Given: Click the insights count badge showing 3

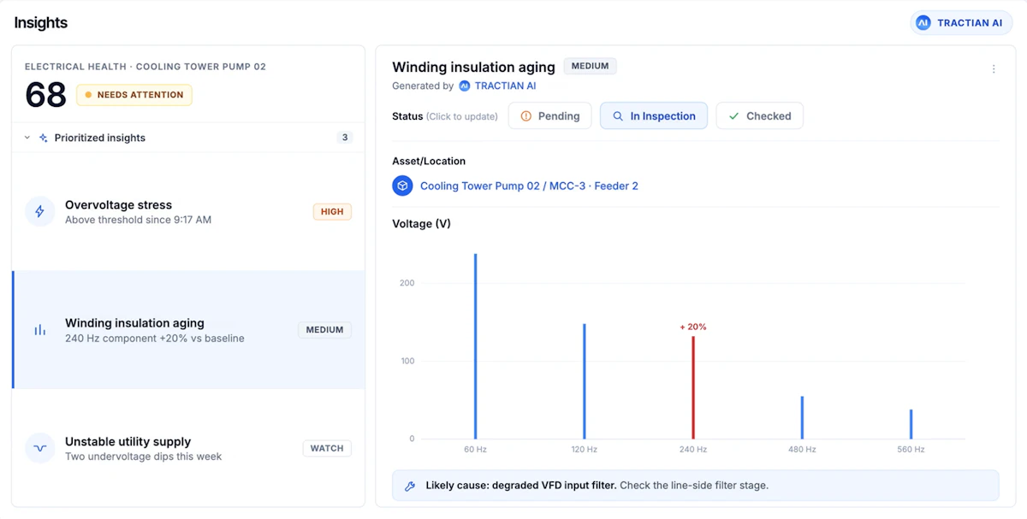Looking at the screenshot, I should pos(345,138).
